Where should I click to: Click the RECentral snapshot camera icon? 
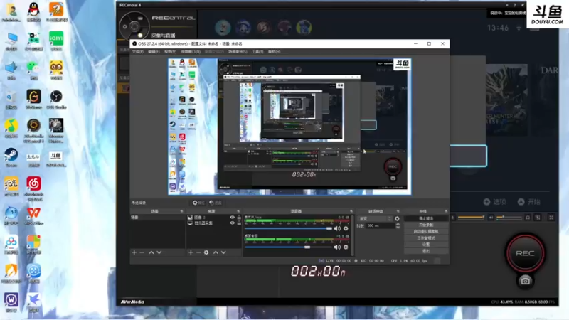525,281
